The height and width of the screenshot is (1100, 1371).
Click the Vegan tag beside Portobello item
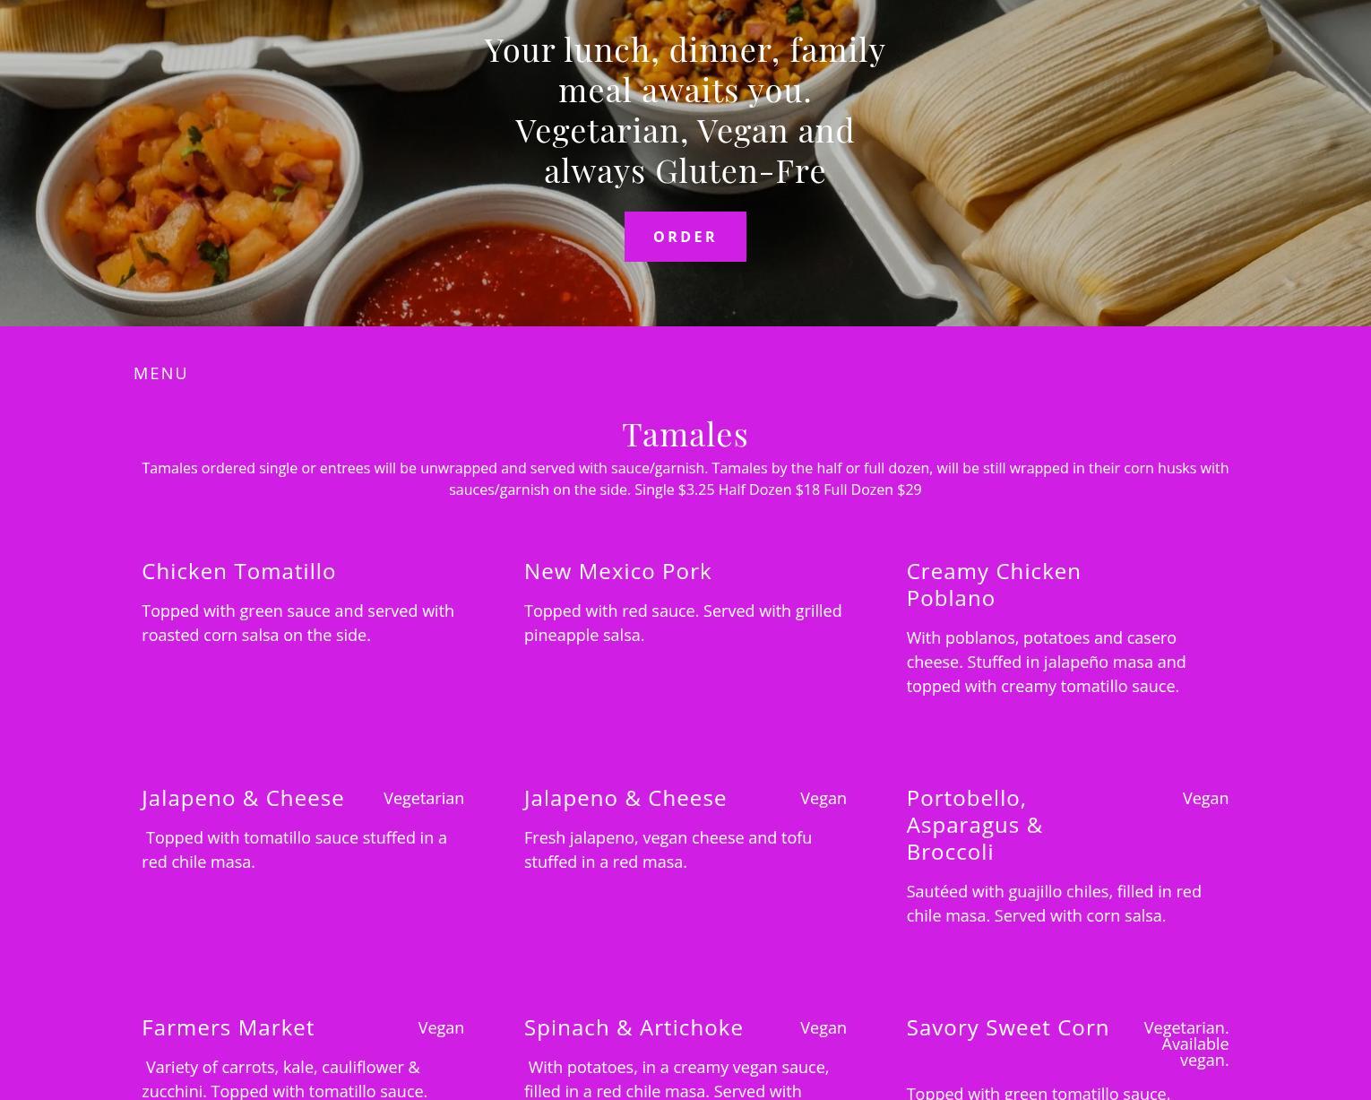(1205, 798)
